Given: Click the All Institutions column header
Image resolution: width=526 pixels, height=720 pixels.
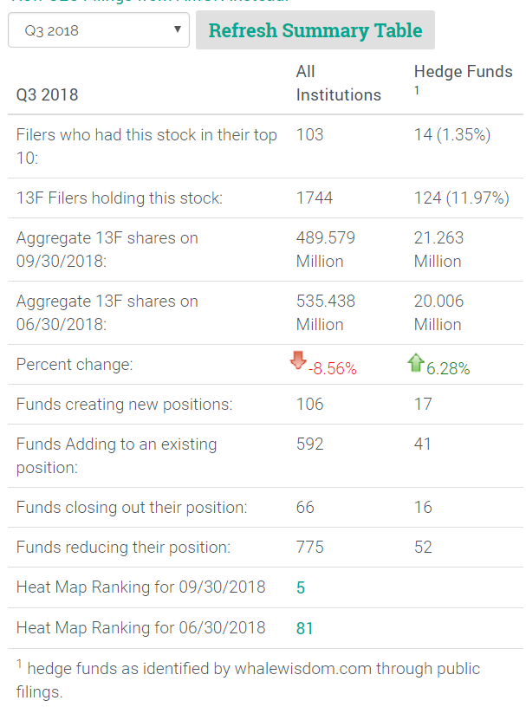Looking at the screenshot, I should point(338,83).
